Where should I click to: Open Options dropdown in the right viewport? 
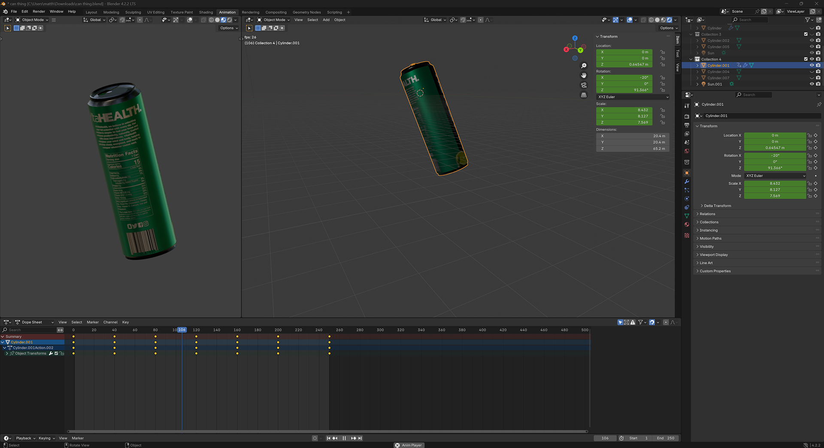669,28
